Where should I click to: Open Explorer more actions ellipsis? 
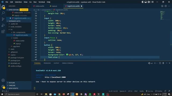pos(28,6)
